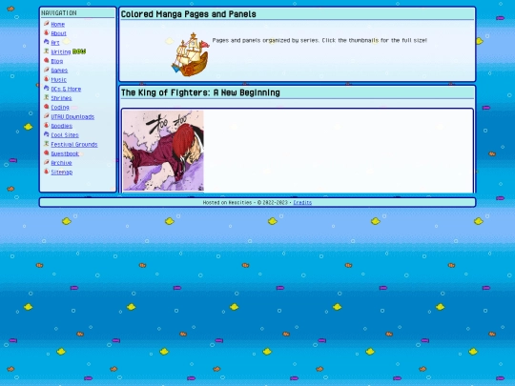
Task: Open the Home link in navigation
Action: tap(58, 24)
